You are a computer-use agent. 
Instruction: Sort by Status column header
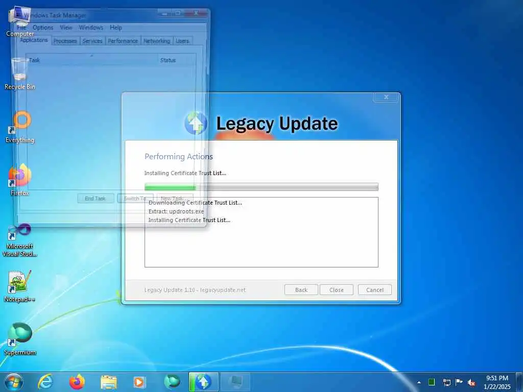(x=176, y=60)
